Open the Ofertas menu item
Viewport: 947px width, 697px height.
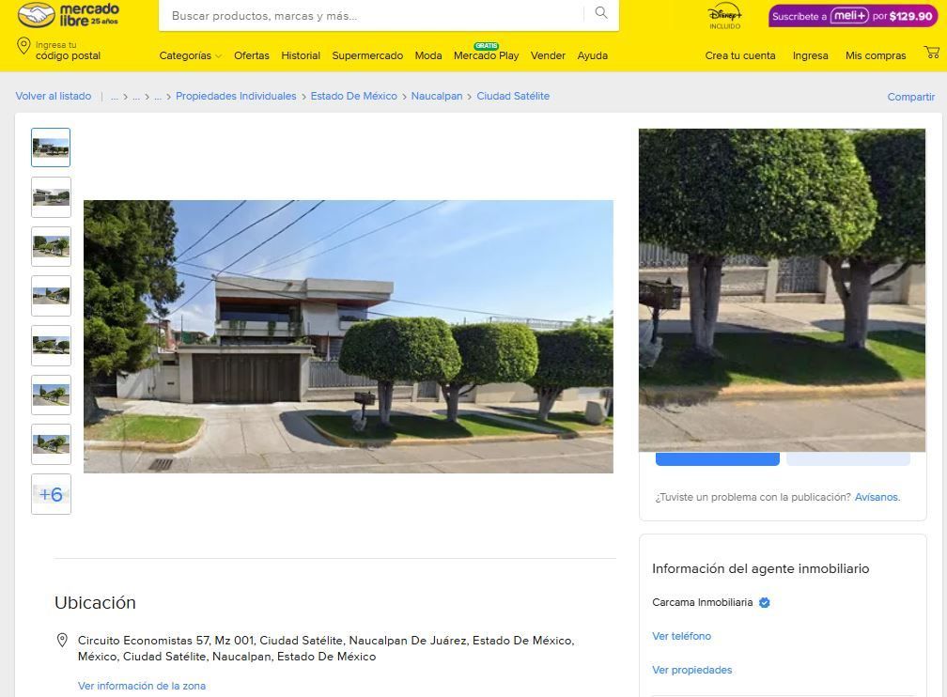pyautogui.click(x=251, y=55)
